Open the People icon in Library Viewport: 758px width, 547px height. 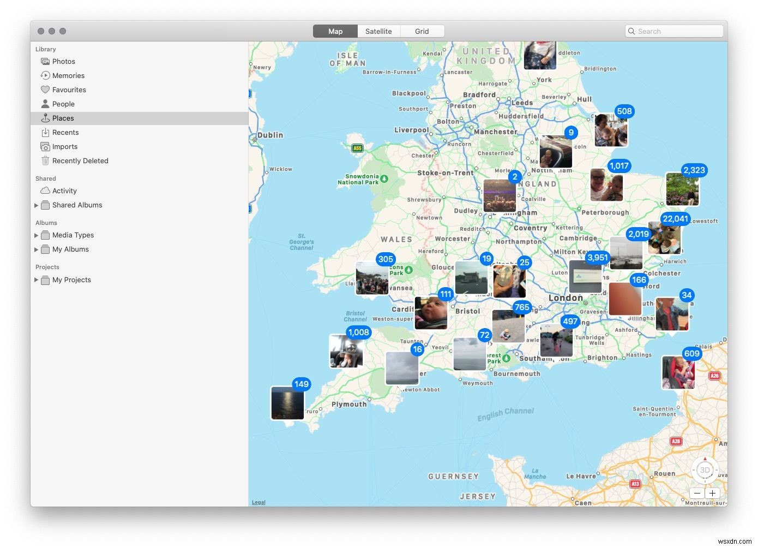(x=45, y=104)
